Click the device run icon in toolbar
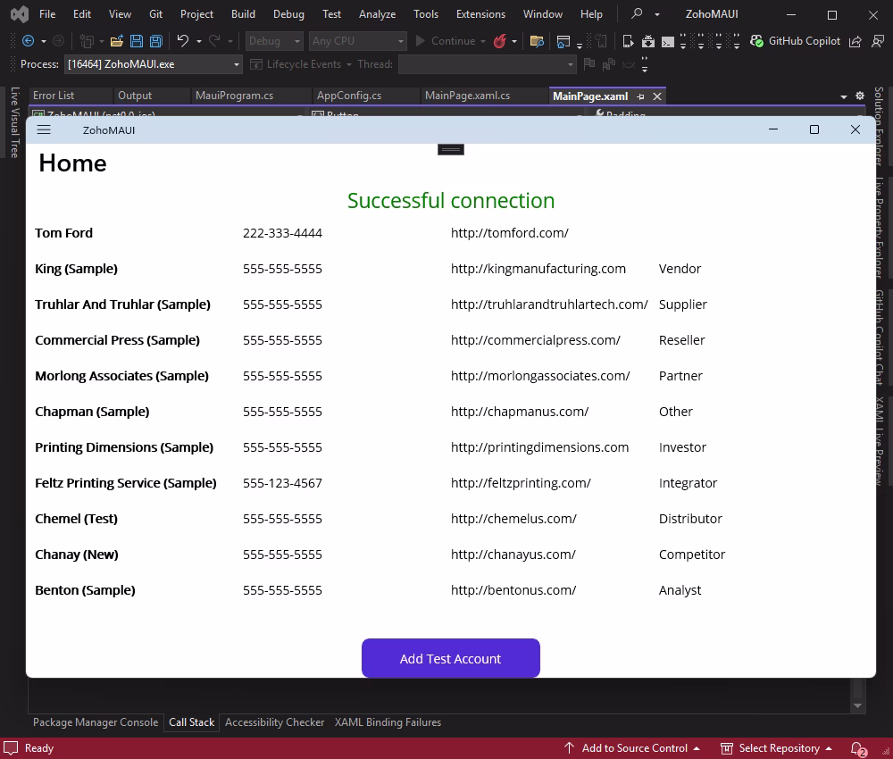Viewport: 893px width, 759px height. pyautogui.click(x=628, y=41)
